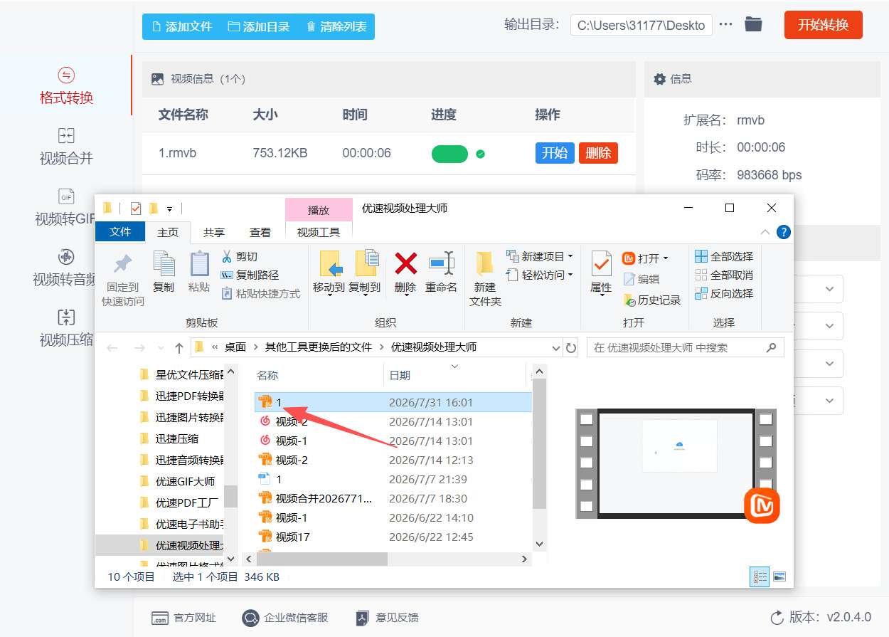The height and width of the screenshot is (637, 889).
Task: Click the address bar refresh button
Action: pyautogui.click(x=571, y=348)
